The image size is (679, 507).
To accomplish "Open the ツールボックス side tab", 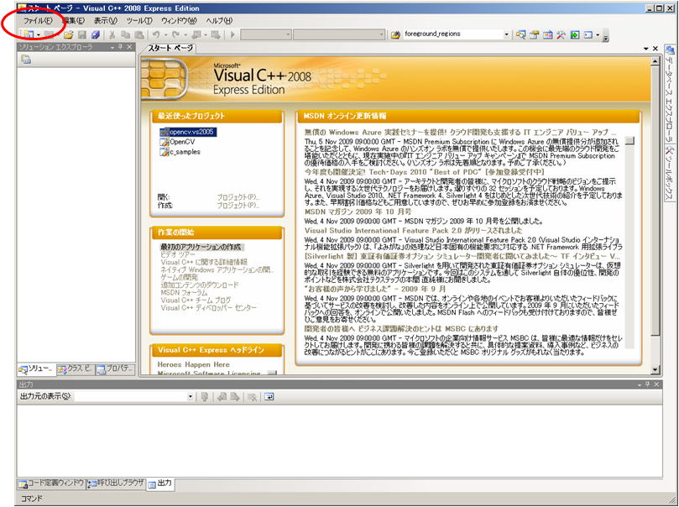I will coord(670,173).
